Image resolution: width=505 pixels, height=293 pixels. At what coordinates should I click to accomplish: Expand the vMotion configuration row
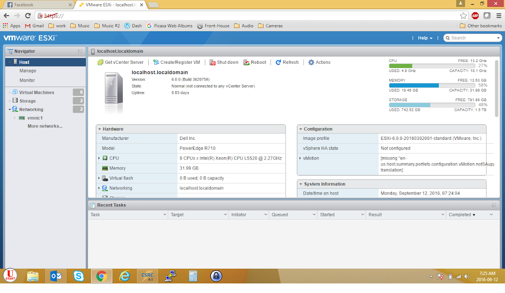tap(300, 158)
